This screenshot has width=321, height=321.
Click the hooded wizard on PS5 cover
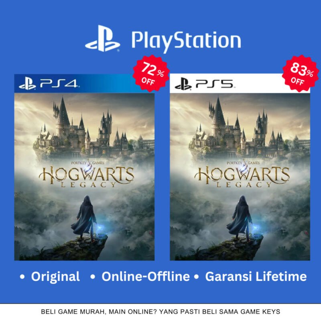pyautogui.click(x=240, y=217)
